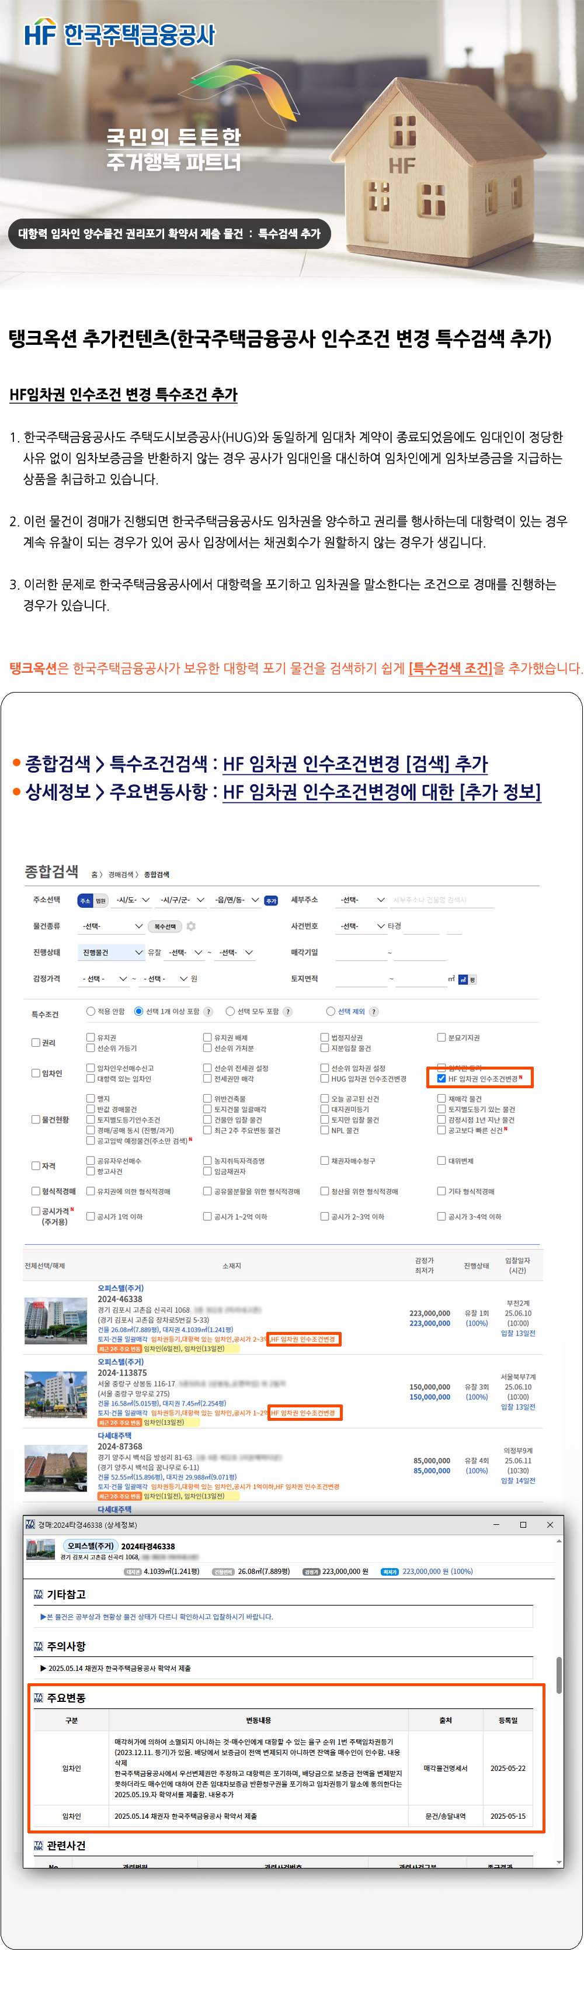The width and height of the screenshot is (584, 2000).
Task: Select the 선택 제외 radio option
Action: (331, 1012)
